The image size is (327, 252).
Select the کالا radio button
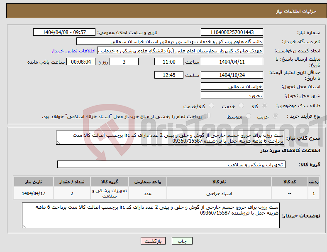click(264, 106)
